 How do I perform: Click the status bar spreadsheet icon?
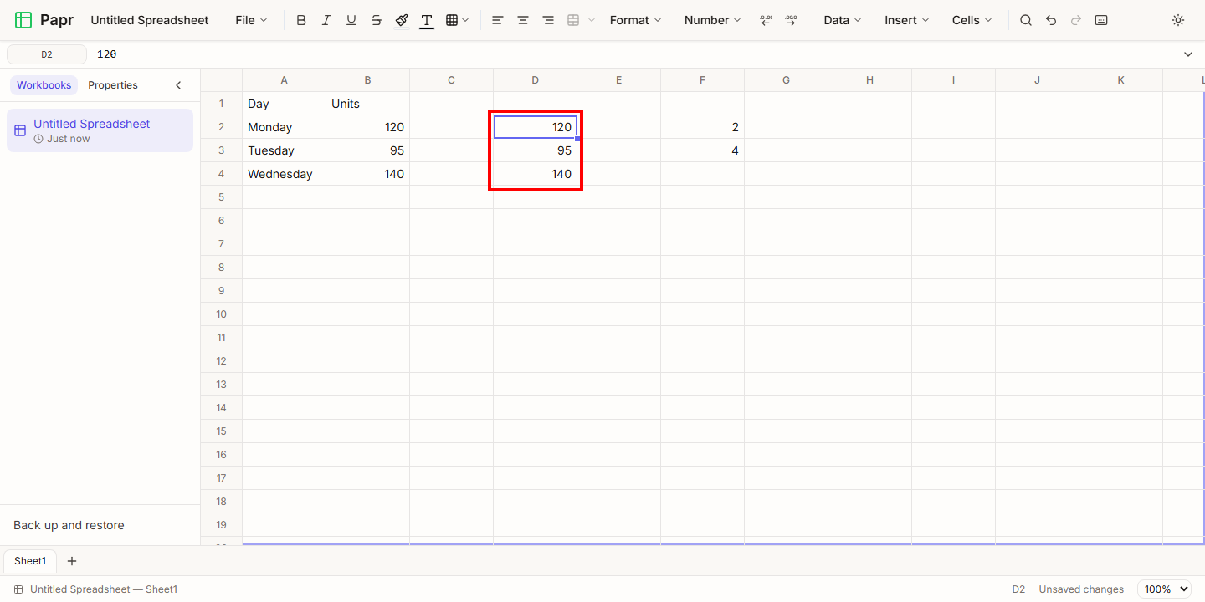(x=18, y=589)
